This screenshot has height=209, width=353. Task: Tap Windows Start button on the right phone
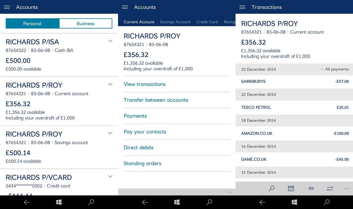coord(294,202)
